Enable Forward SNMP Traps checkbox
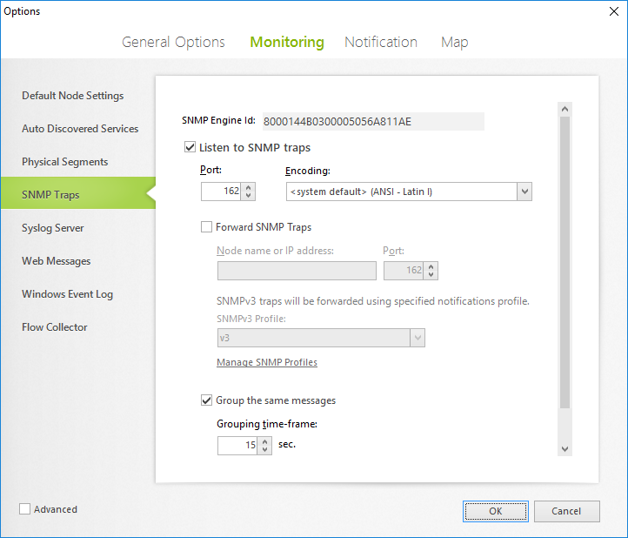This screenshot has height=538, width=628. [x=206, y=227]
